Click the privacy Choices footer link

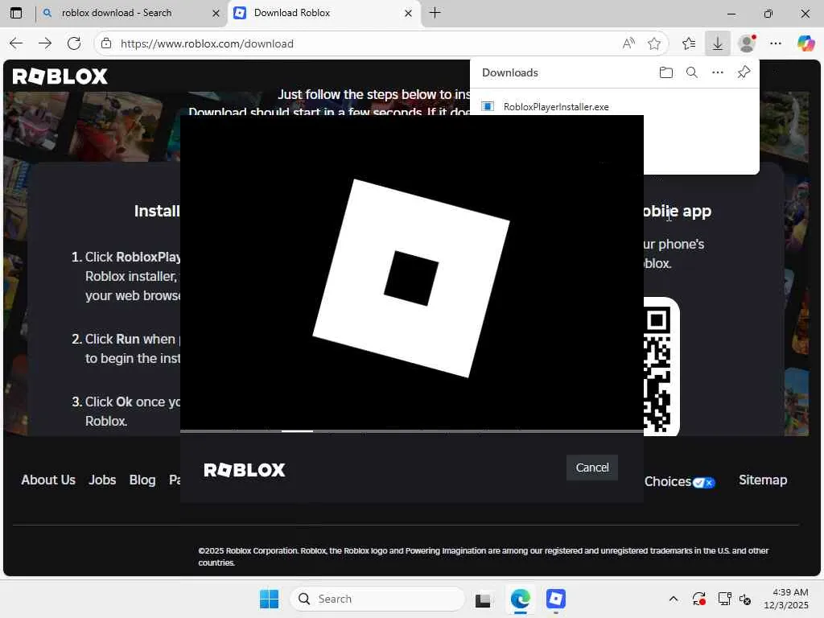point(679,482)
